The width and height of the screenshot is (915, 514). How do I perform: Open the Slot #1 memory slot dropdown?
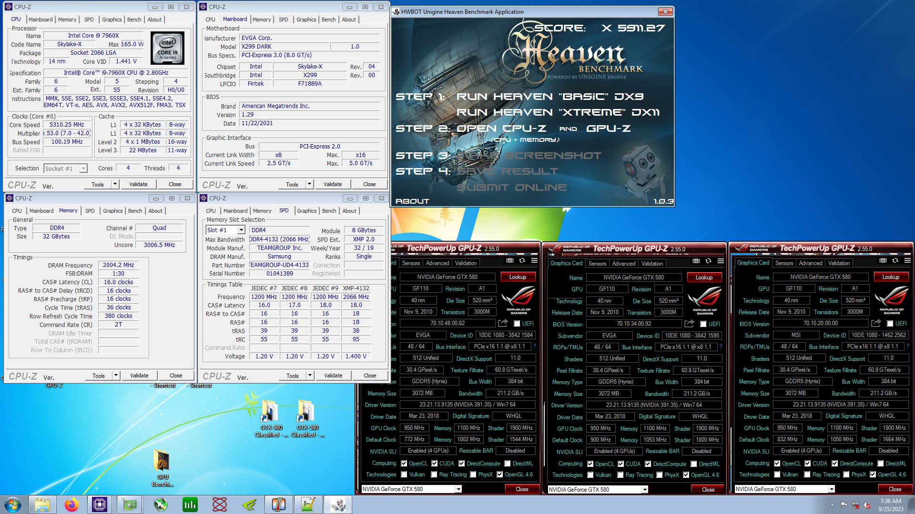(x=241, y=230)
